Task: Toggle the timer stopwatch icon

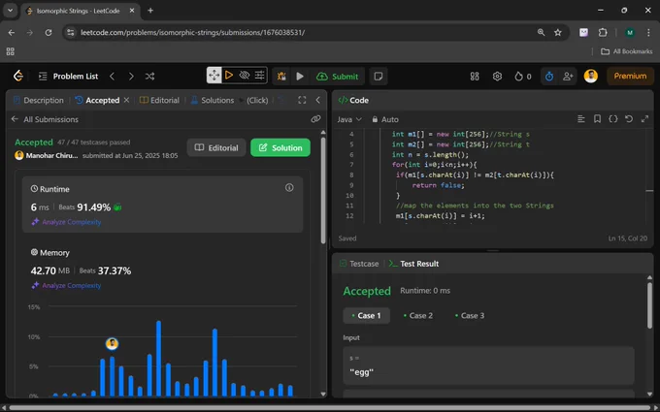Action: coord(549,76)
